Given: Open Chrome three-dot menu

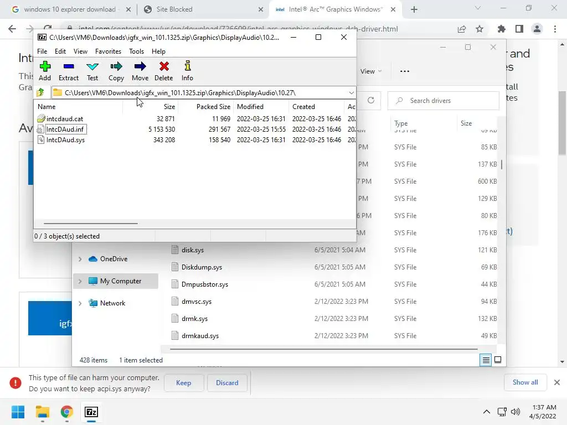Looking at the screenshot, I should [x=555, y=29].
